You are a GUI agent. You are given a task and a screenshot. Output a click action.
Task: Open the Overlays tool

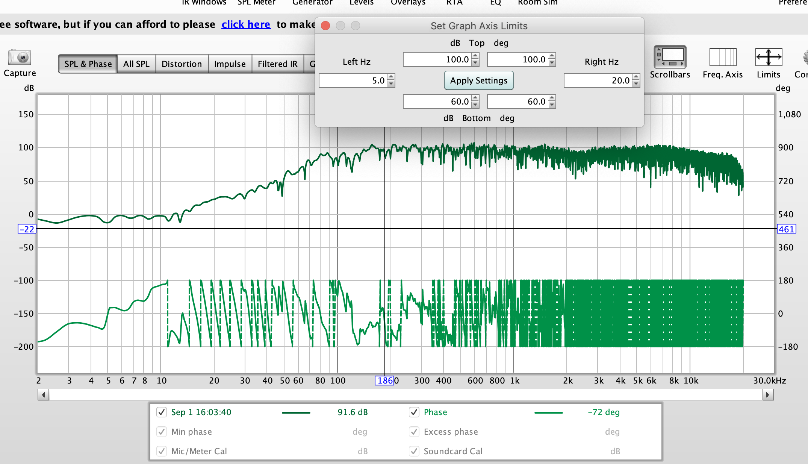(x=408, y=3)
